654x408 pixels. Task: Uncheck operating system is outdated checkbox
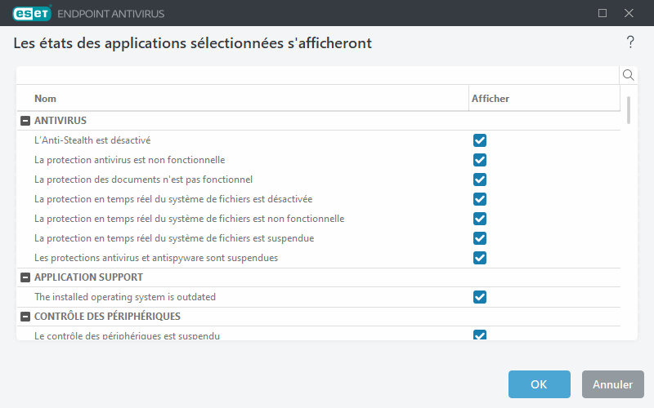[480, 297]
